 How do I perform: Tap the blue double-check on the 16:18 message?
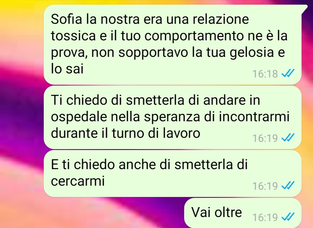288,73
